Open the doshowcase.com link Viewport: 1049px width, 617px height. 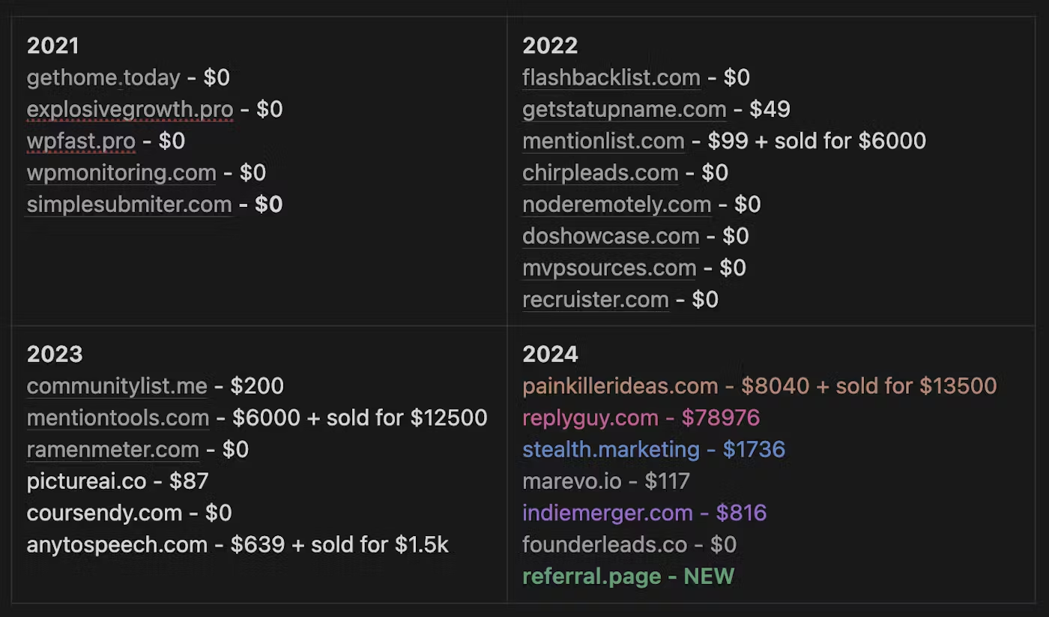coord(611,236)
